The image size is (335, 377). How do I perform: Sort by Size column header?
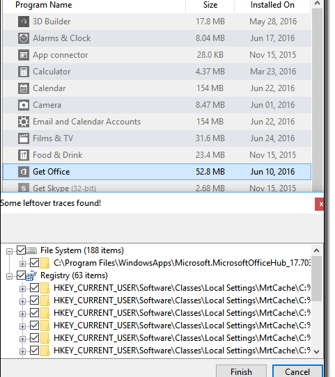coord(210,6)
